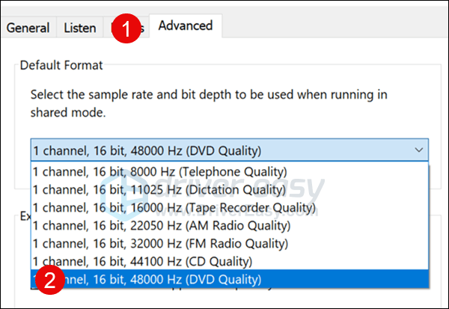Select the Advanced tab

(x=186, y=25)
